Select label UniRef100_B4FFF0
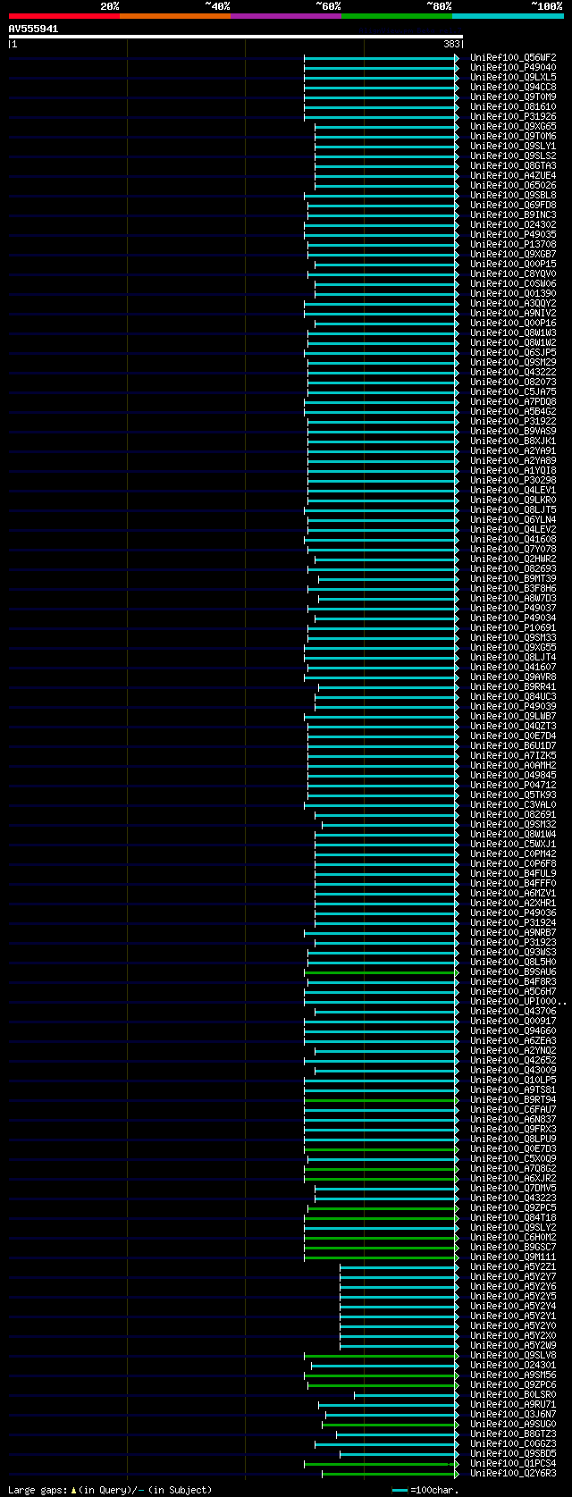Image resolution: width=572 pixels, height=1497 pixels. [x=513, y=883]
